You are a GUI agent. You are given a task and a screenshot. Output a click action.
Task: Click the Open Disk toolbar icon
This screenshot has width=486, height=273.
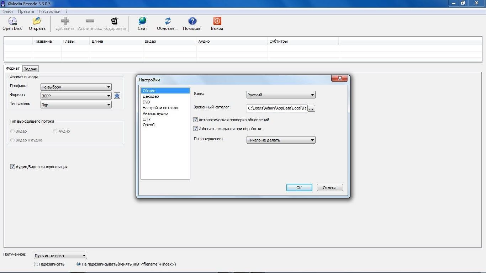(12, 21)
